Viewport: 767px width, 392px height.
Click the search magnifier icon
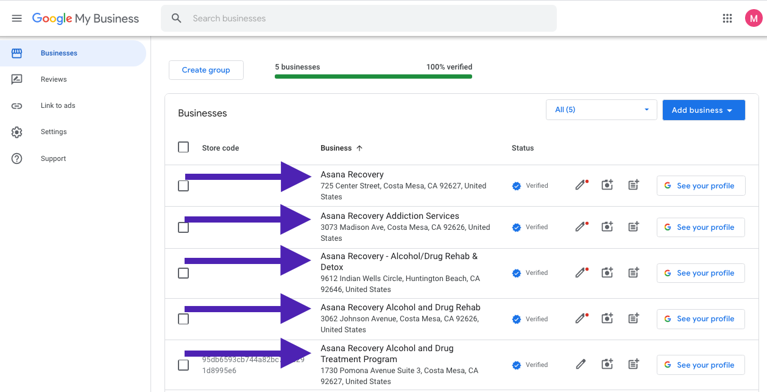click(177, 18)
